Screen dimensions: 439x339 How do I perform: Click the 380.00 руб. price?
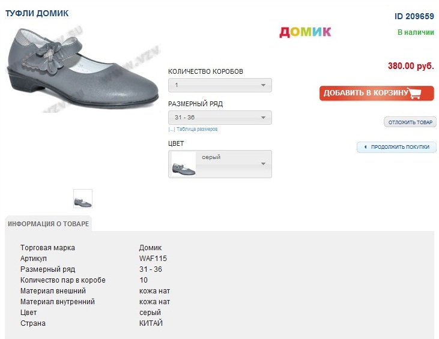[x=411, y=66]
